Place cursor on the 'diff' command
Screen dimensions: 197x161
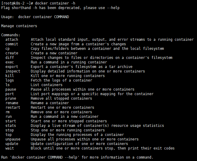[10, 58]
